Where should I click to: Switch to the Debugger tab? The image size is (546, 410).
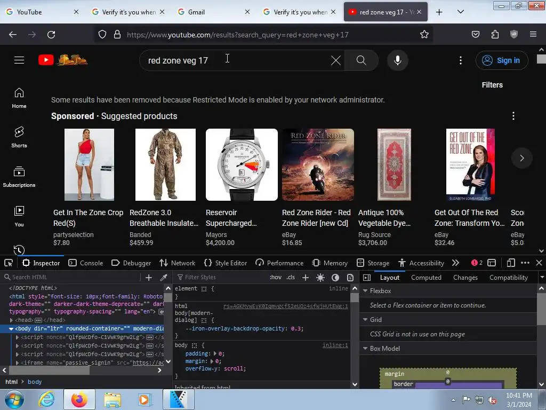[131, 263]
